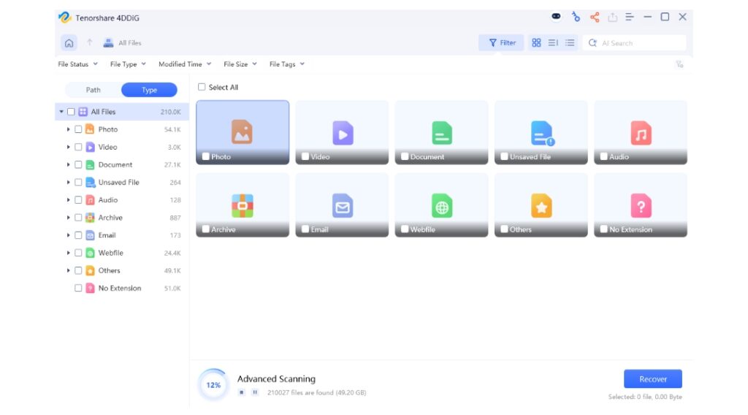
Task: Select Audio in the sidebar tree
Action: (x=108, y=200)
